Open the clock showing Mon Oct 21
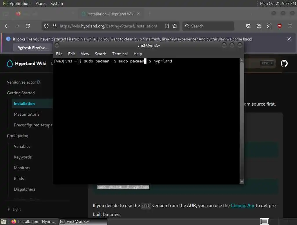297x225 pixels. coord(278,3)
